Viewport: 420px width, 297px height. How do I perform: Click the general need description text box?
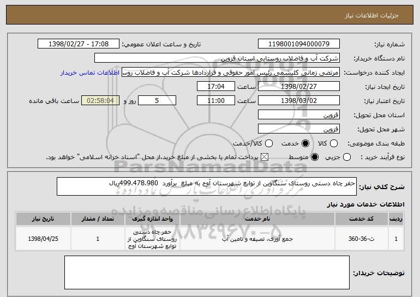click(x=207, y=186)
